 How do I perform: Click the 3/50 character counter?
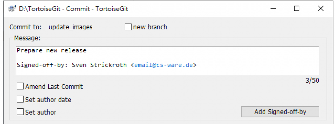coord(311,80)
